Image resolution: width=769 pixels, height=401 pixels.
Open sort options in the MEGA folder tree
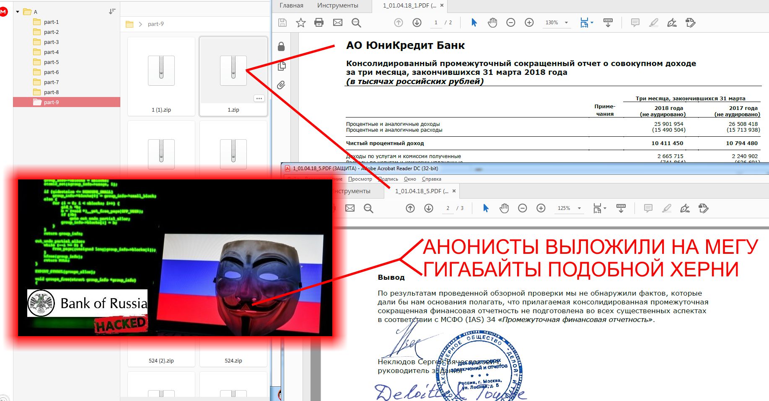coord(112,12)
